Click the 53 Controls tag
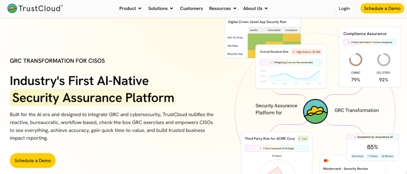Screen dimensions: 407x174 tap(357, 156)
